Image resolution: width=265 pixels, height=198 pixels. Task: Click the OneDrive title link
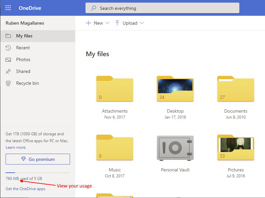[x=30, y=8]
